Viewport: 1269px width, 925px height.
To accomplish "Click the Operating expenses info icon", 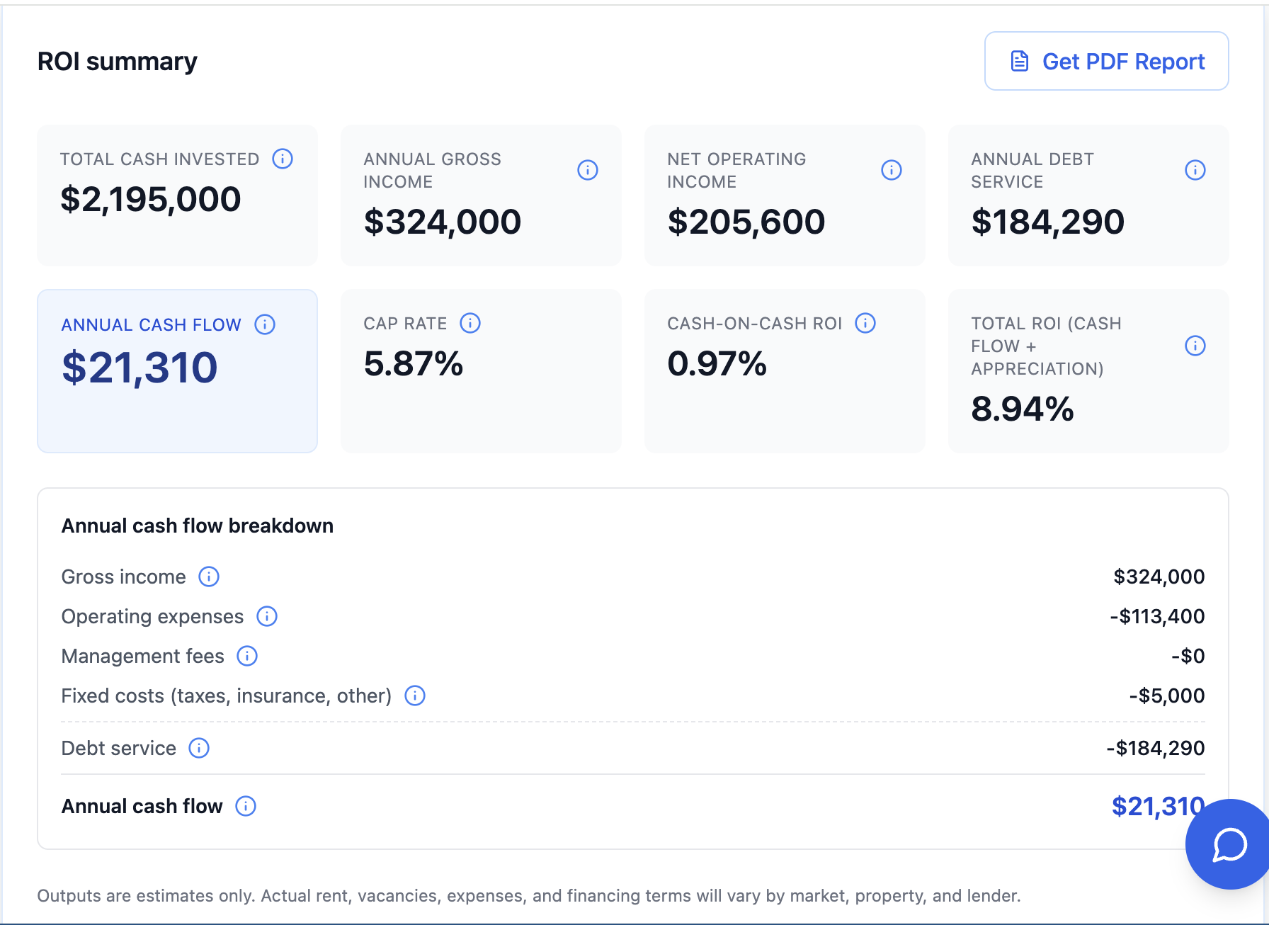I will point(267,616).
